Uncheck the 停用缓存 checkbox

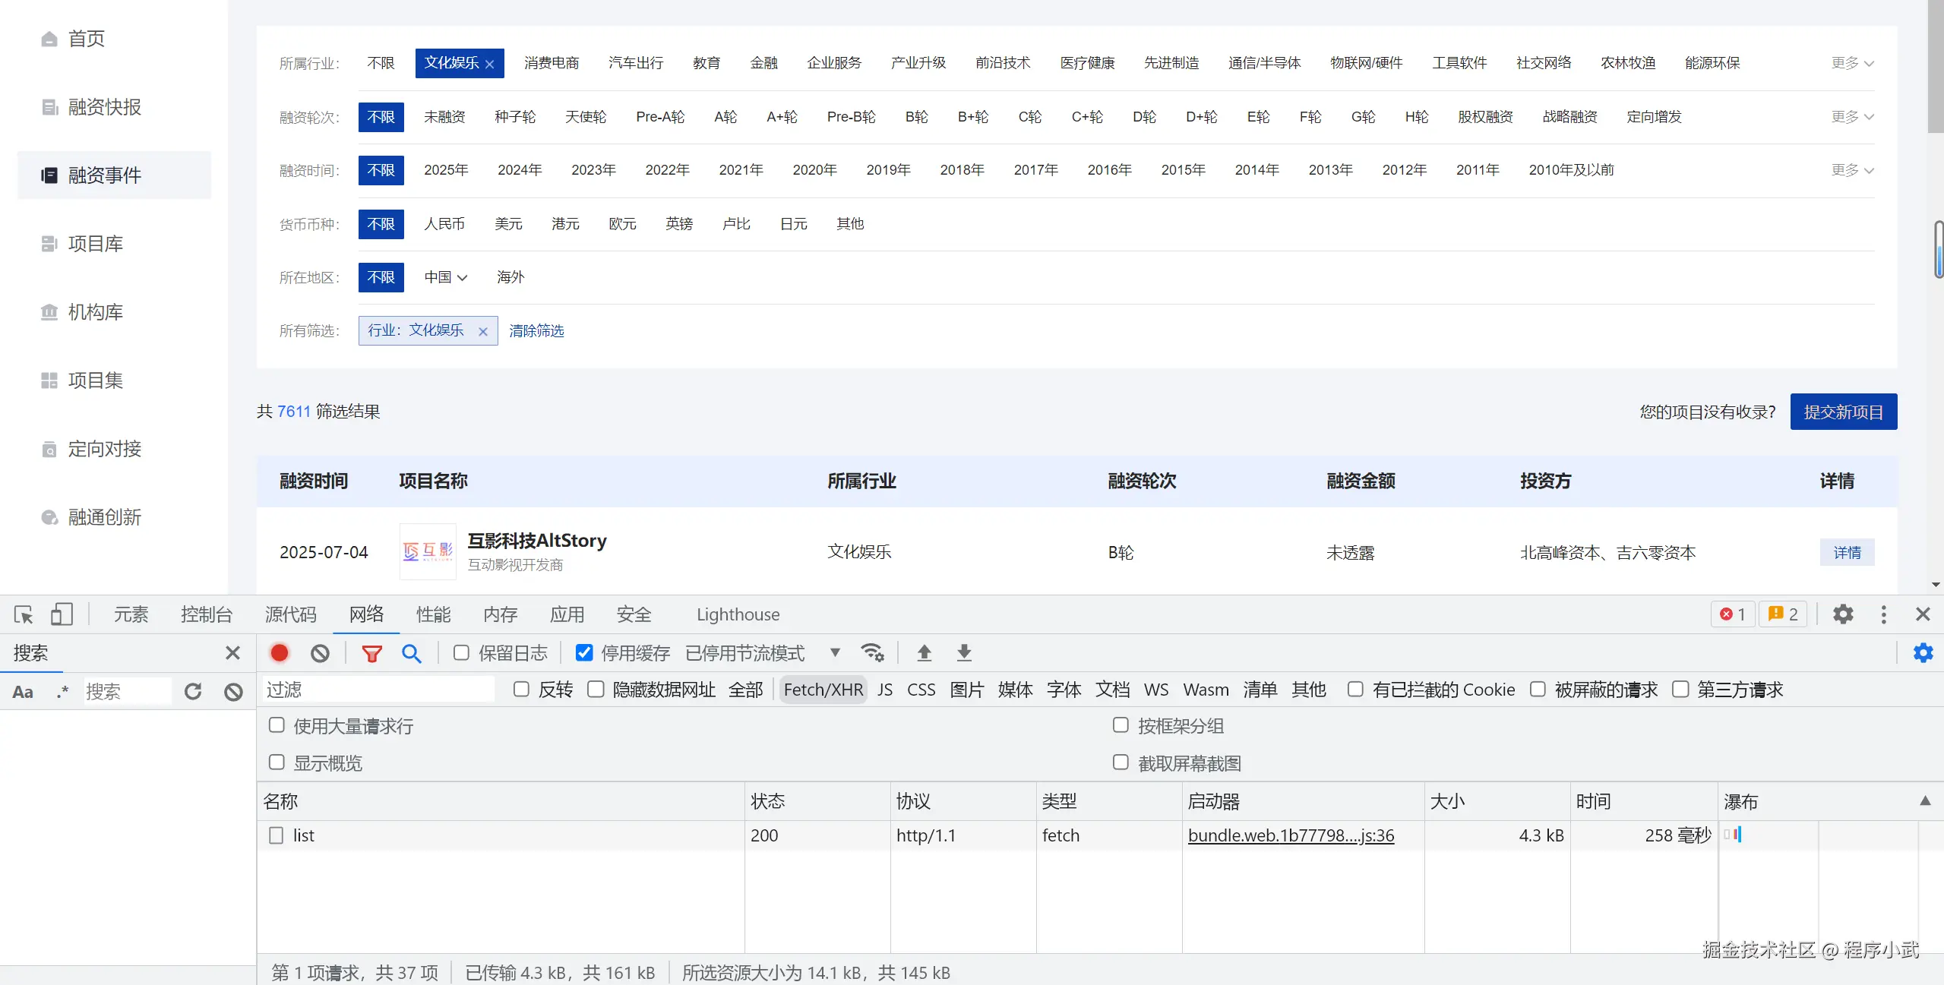[584, 653]
